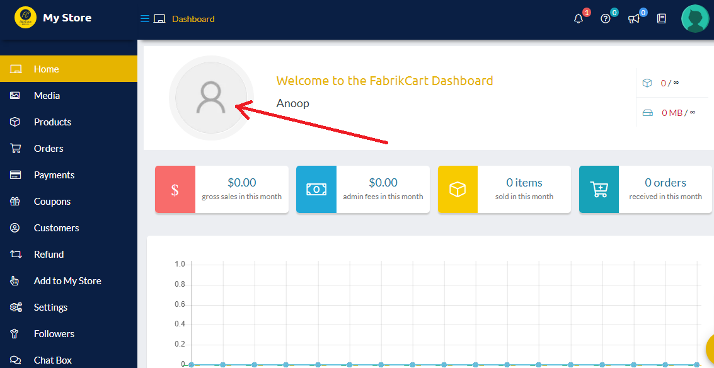Click the teal cart orders received icon
Screen dimensions: 714x368
599,190
